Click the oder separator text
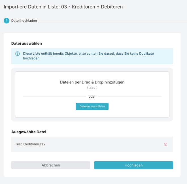 (92, 97)
